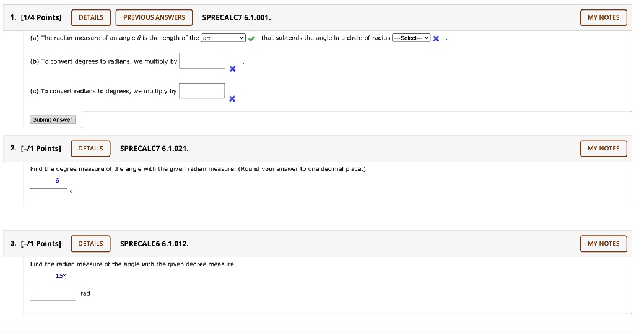The image size is (634, 333).
Task: Select the question code 'SPRECALC7 6.1.021.'
Action: pyautogui.click(x=154, y=149)
